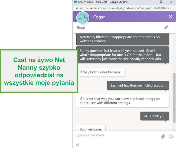Click message 'Each kid has their own child account'
This screenshot has height=148, width=176.
pyautogui.click(x=138, y=85)
